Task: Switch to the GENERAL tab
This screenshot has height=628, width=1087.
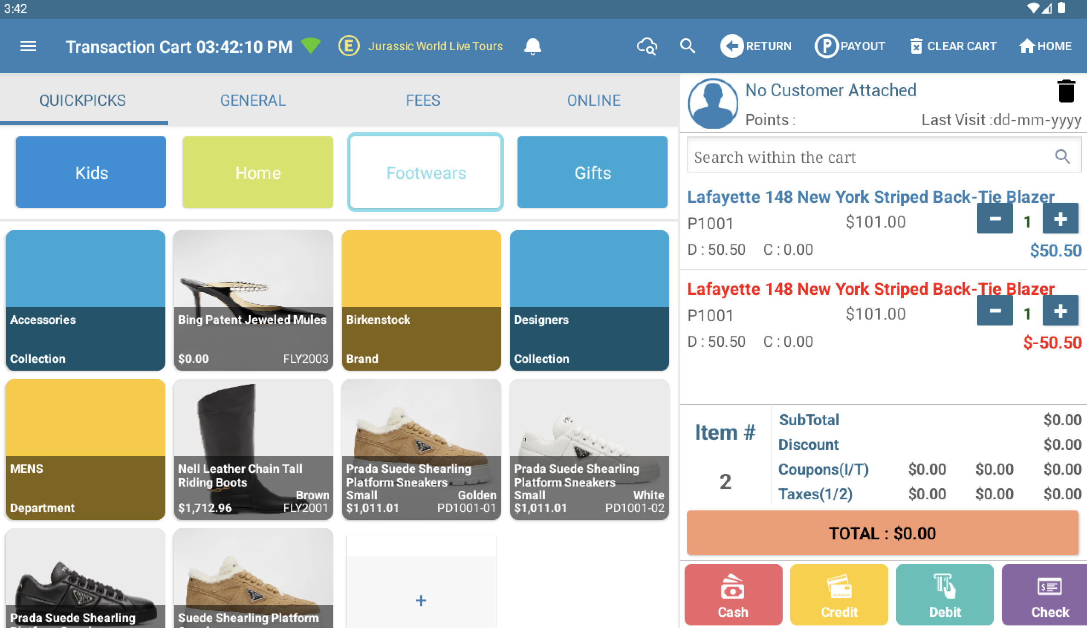Action: [253, 101]
